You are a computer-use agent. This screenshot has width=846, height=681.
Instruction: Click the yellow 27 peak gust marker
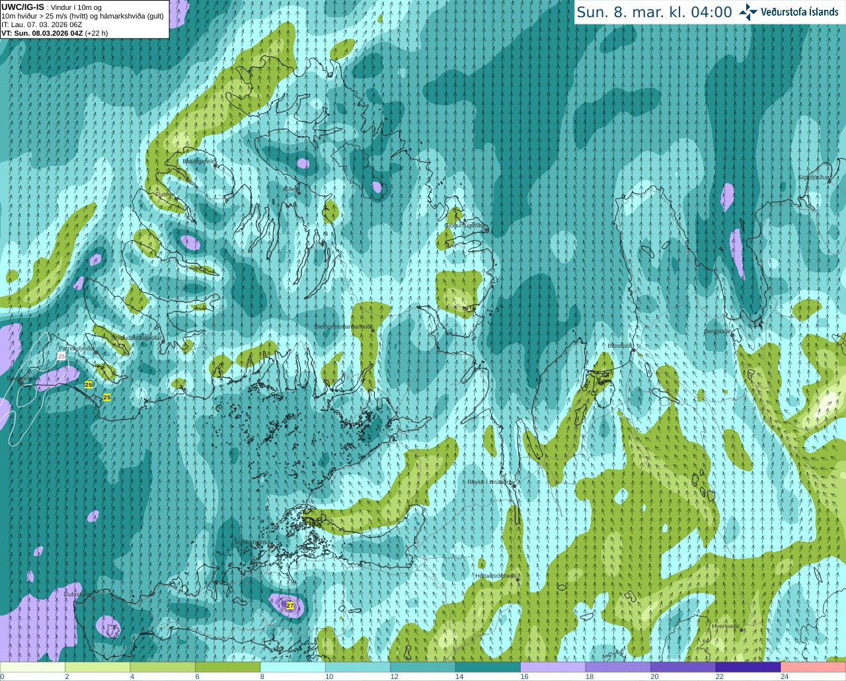coord(289,605)
